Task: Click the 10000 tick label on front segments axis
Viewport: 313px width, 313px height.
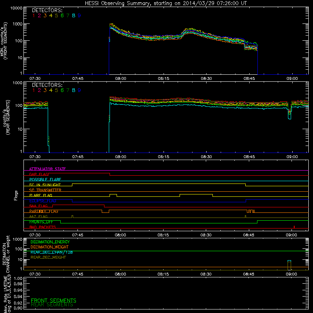Action: tap(16, 8)
